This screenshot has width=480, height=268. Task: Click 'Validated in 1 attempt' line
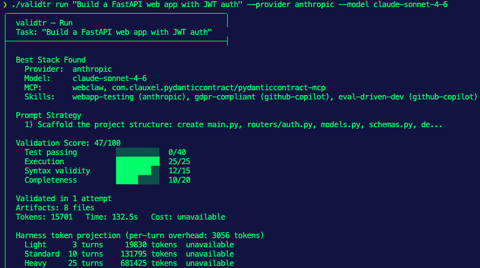pos(64,198)
